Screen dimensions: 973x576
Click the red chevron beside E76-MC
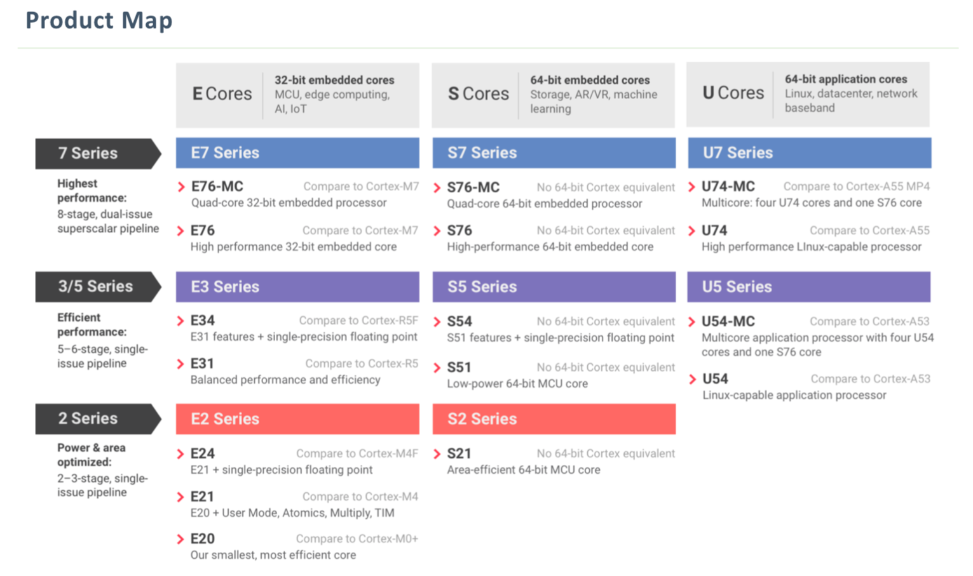[x=181, y=187]
